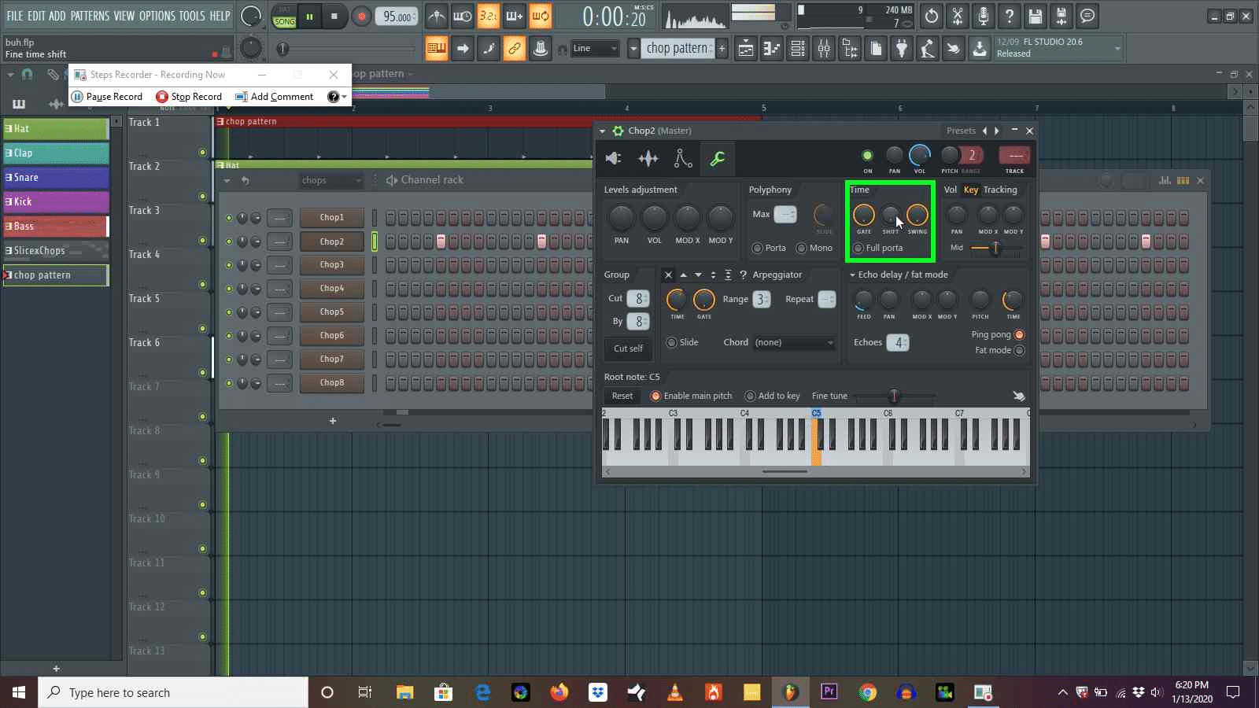Switch to Key tracking tab

point(971,190)
